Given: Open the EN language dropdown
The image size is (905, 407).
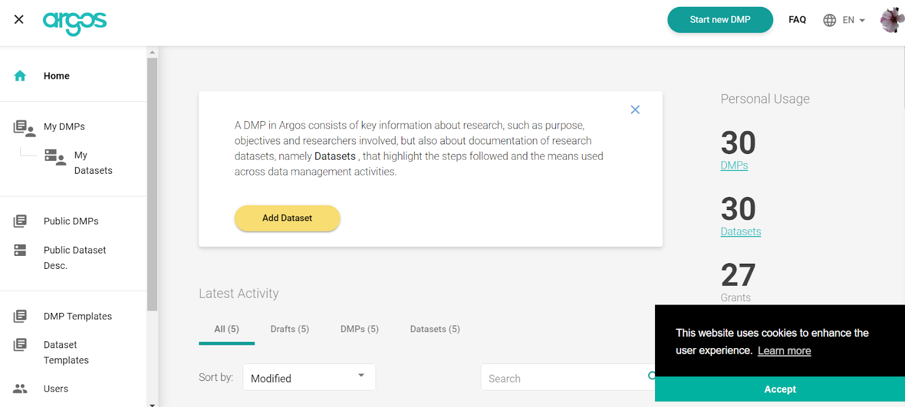Looking at the screenshot, I should coord(845,20).
